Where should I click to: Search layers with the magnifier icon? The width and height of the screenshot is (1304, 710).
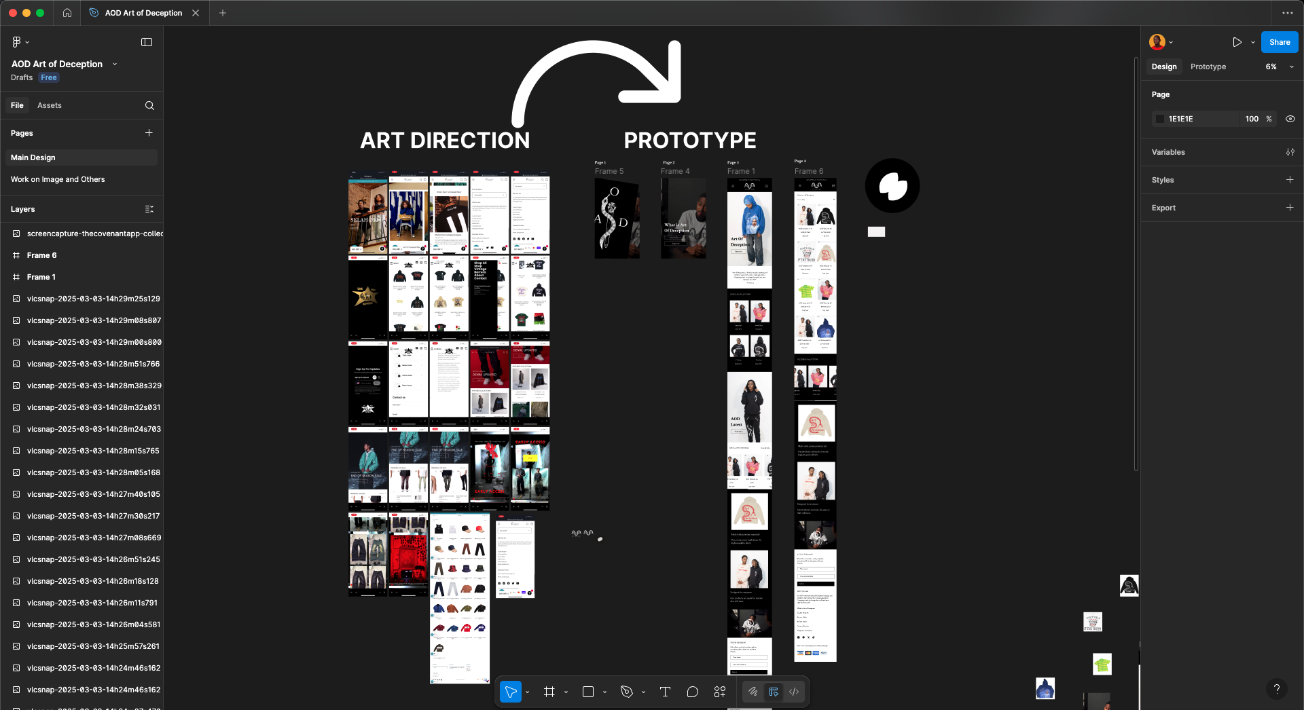(149, 105)
